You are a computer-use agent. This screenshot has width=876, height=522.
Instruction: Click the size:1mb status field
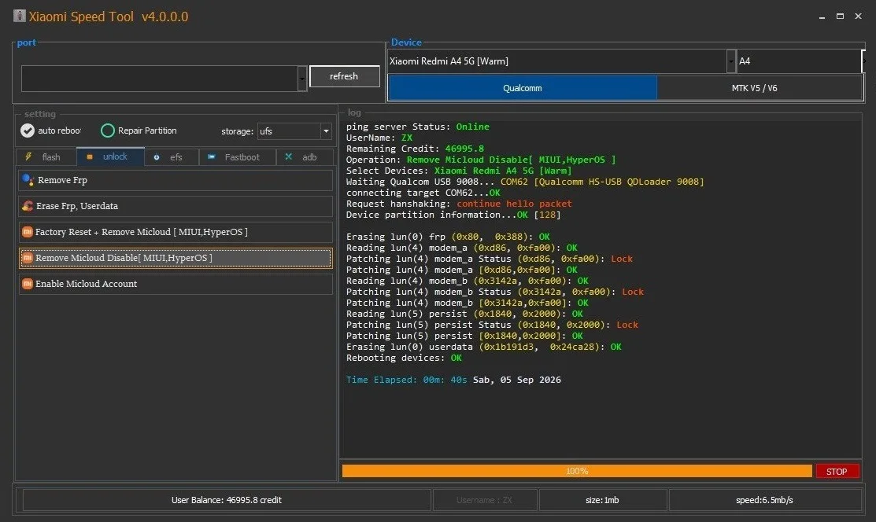click(x=603, y=500)
